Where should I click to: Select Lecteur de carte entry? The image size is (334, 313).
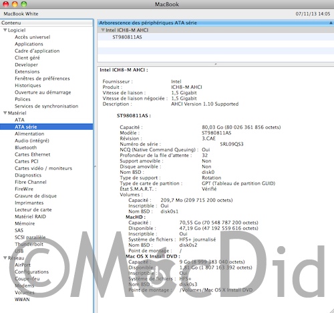pyautogui.click(x=33, y=210)
